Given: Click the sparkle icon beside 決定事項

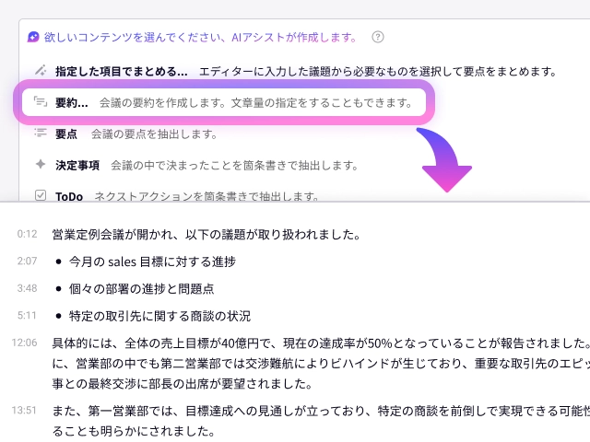Looking at the screenshot, I should 40,165.
